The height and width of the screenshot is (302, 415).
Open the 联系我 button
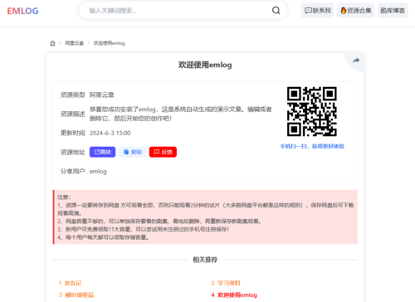tap(317, 11)
